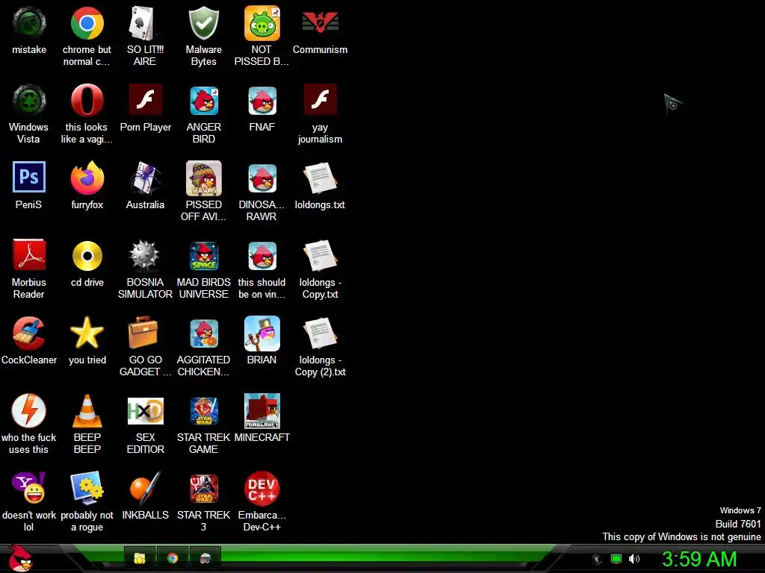Select the HxD hex editor icon
The image size is (765, 573).
(146, 411)
